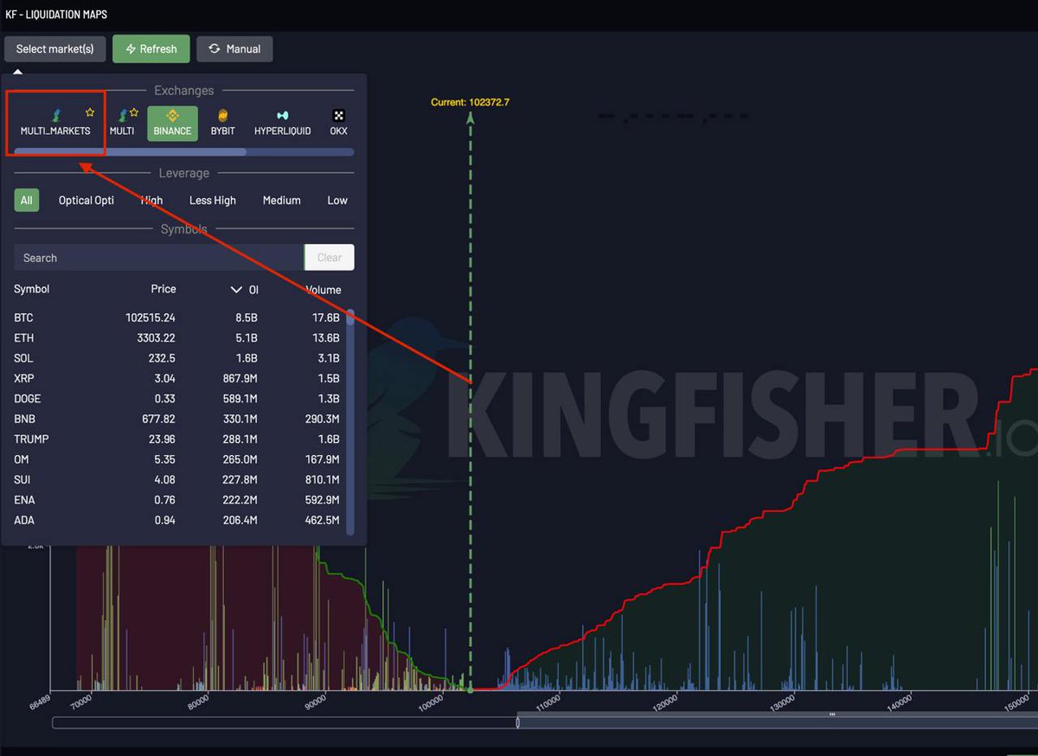Select the High leverage filter
This screenshot has width=1038, height=756.
tap(151, 200)
